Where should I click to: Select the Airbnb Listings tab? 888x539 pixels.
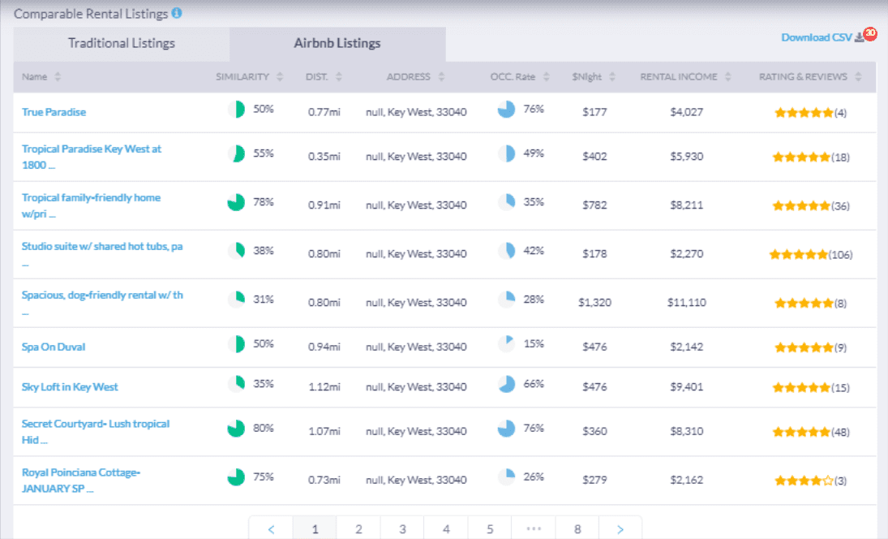[x=337, y=44]
